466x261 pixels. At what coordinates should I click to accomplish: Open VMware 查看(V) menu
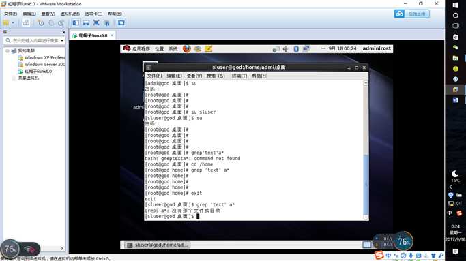tap(48, 14)
